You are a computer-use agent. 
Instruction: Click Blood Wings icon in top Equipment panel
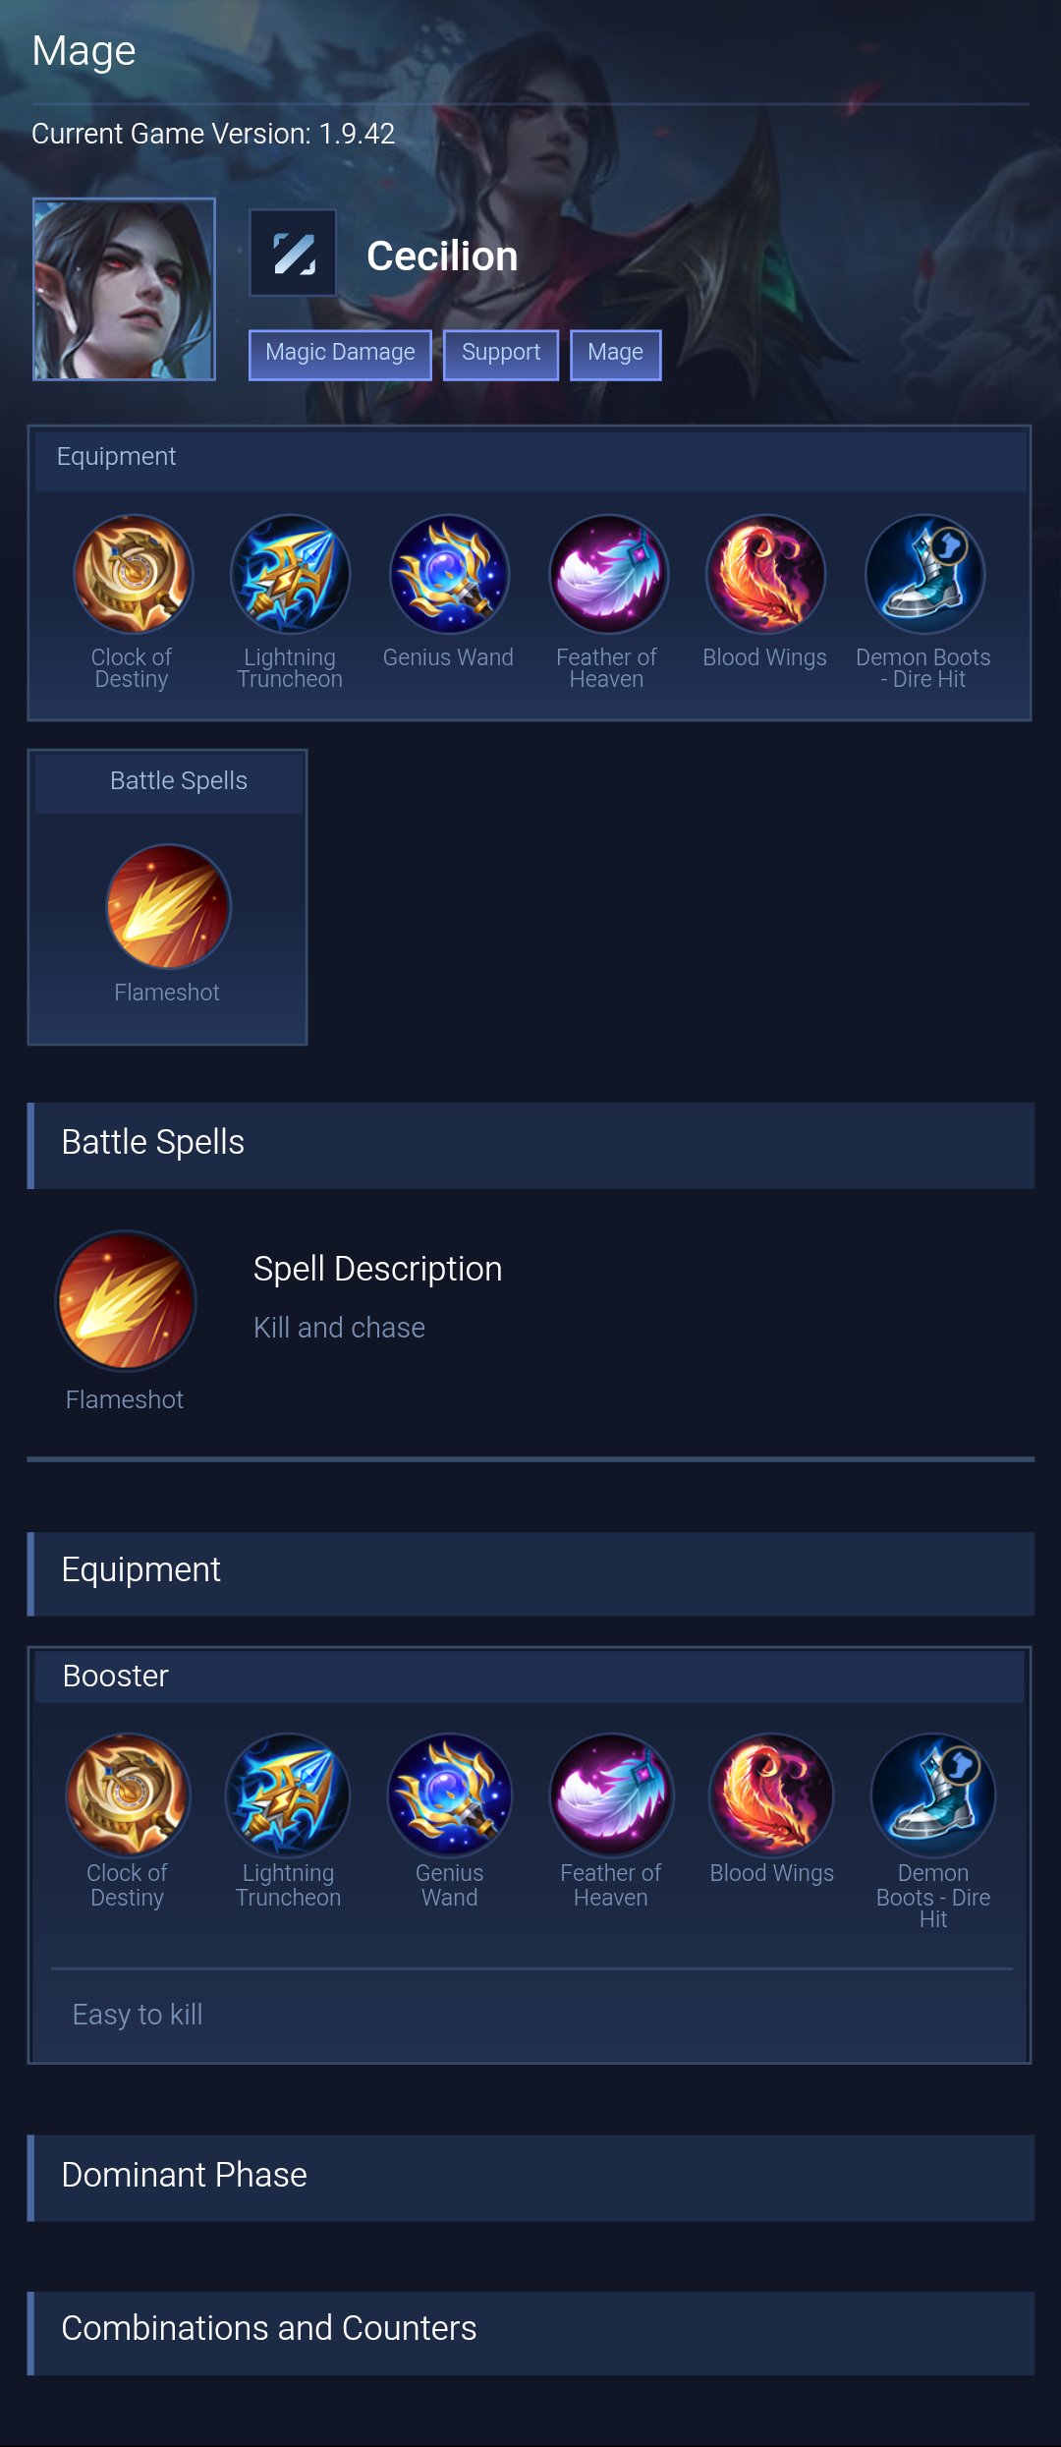click(765, 574)
